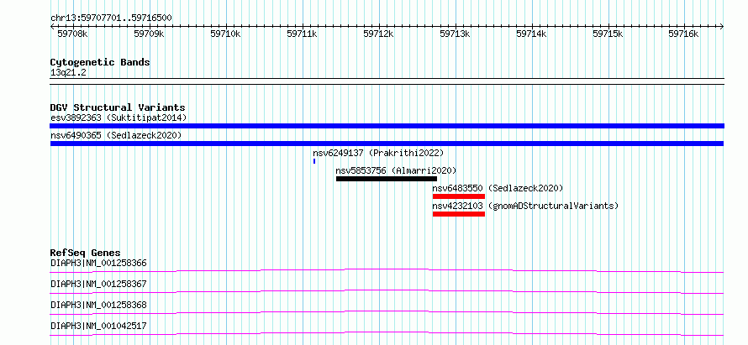This screenshot has width=748, height=345.
Task: Click the nsv6483550 (Sedlazeck2020) label
Action: click(x=498, y=188)
